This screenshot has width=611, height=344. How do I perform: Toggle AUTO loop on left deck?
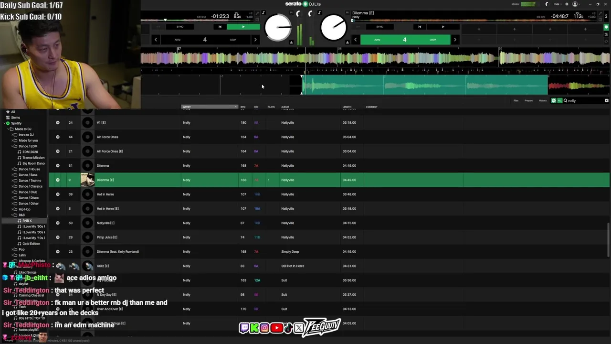click(x=178, y=40)
